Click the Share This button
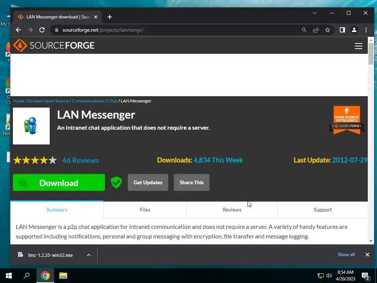 191,182
